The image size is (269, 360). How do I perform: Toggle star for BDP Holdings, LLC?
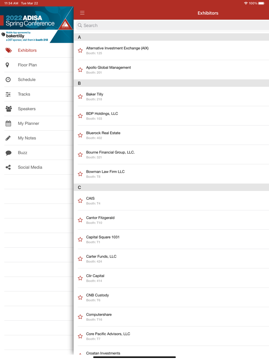click(x=80, y=116)
